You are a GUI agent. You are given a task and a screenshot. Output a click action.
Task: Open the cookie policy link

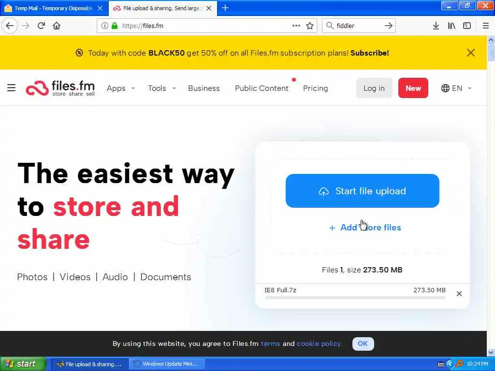319,343
